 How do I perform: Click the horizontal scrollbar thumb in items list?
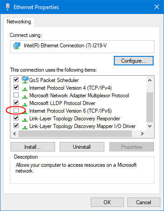pos(75,133)
